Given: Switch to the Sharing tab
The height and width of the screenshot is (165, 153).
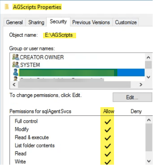Looking at the screenshot, I should [36, 22].
